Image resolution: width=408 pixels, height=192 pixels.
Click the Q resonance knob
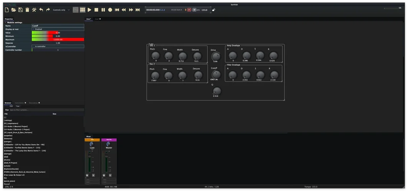point(217,91)
